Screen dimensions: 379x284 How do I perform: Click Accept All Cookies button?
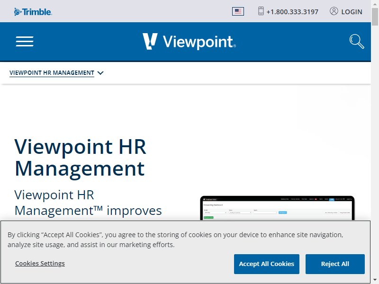point(267,264)
